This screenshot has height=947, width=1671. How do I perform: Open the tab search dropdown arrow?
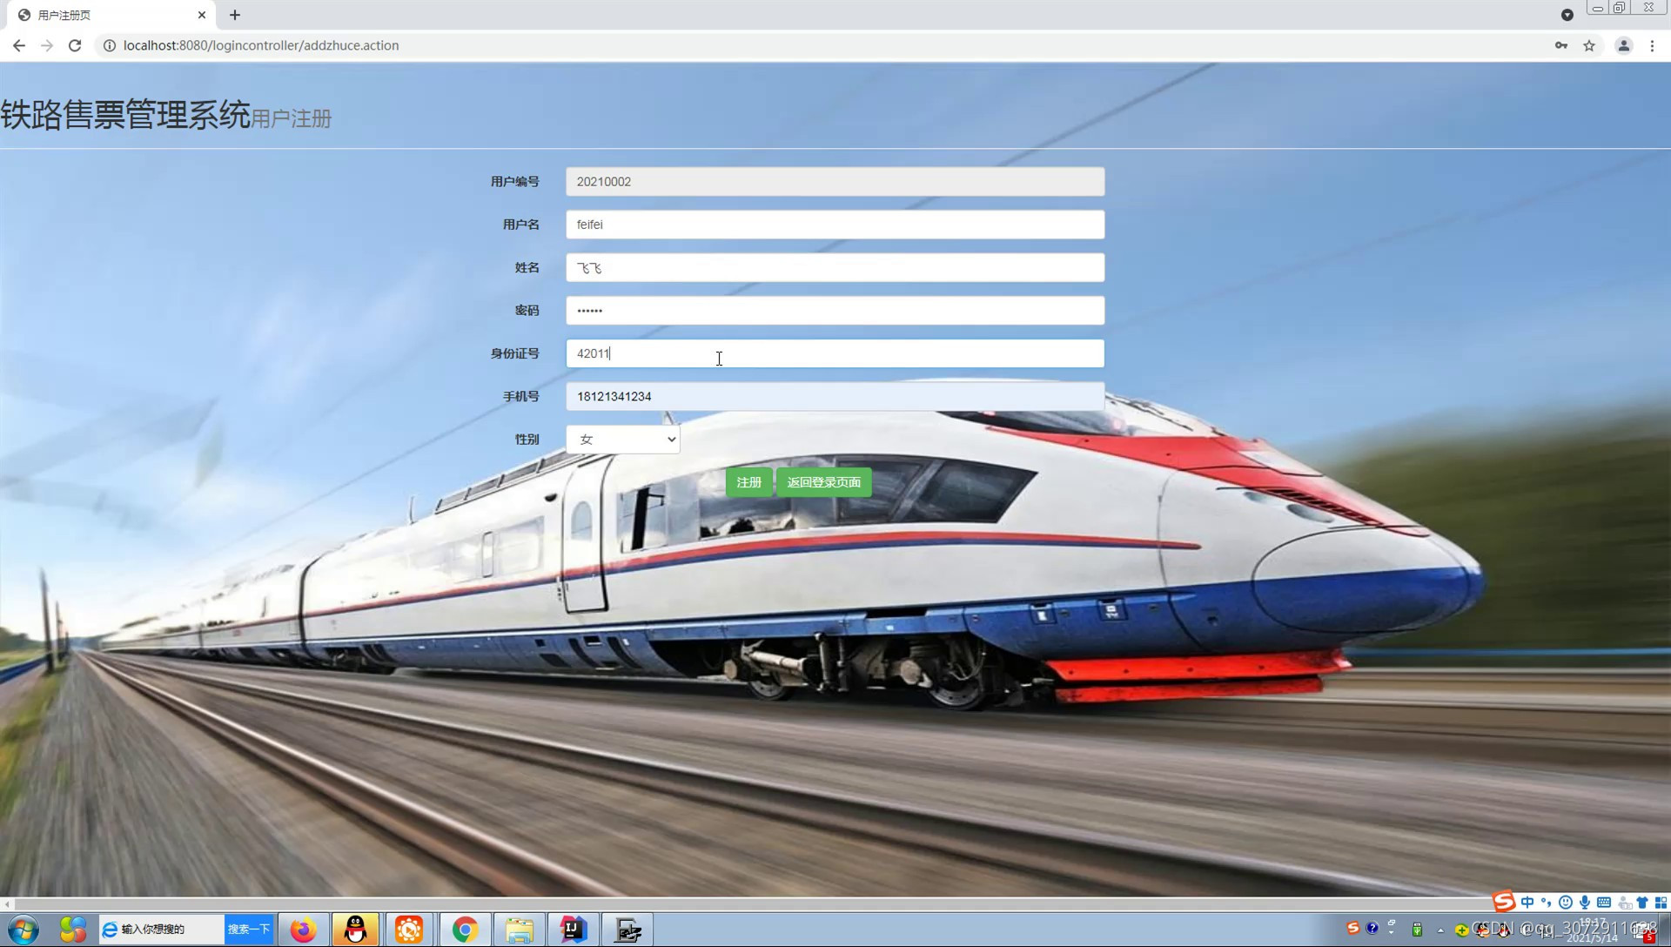(x=1567, y=15)
